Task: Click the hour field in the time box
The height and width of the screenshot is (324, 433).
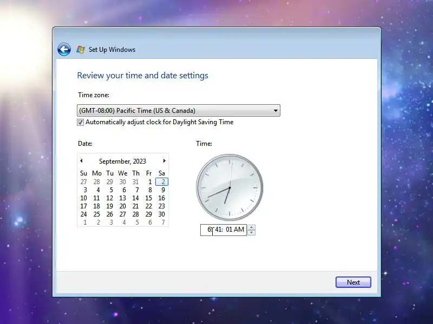Action: click(209, 230)
